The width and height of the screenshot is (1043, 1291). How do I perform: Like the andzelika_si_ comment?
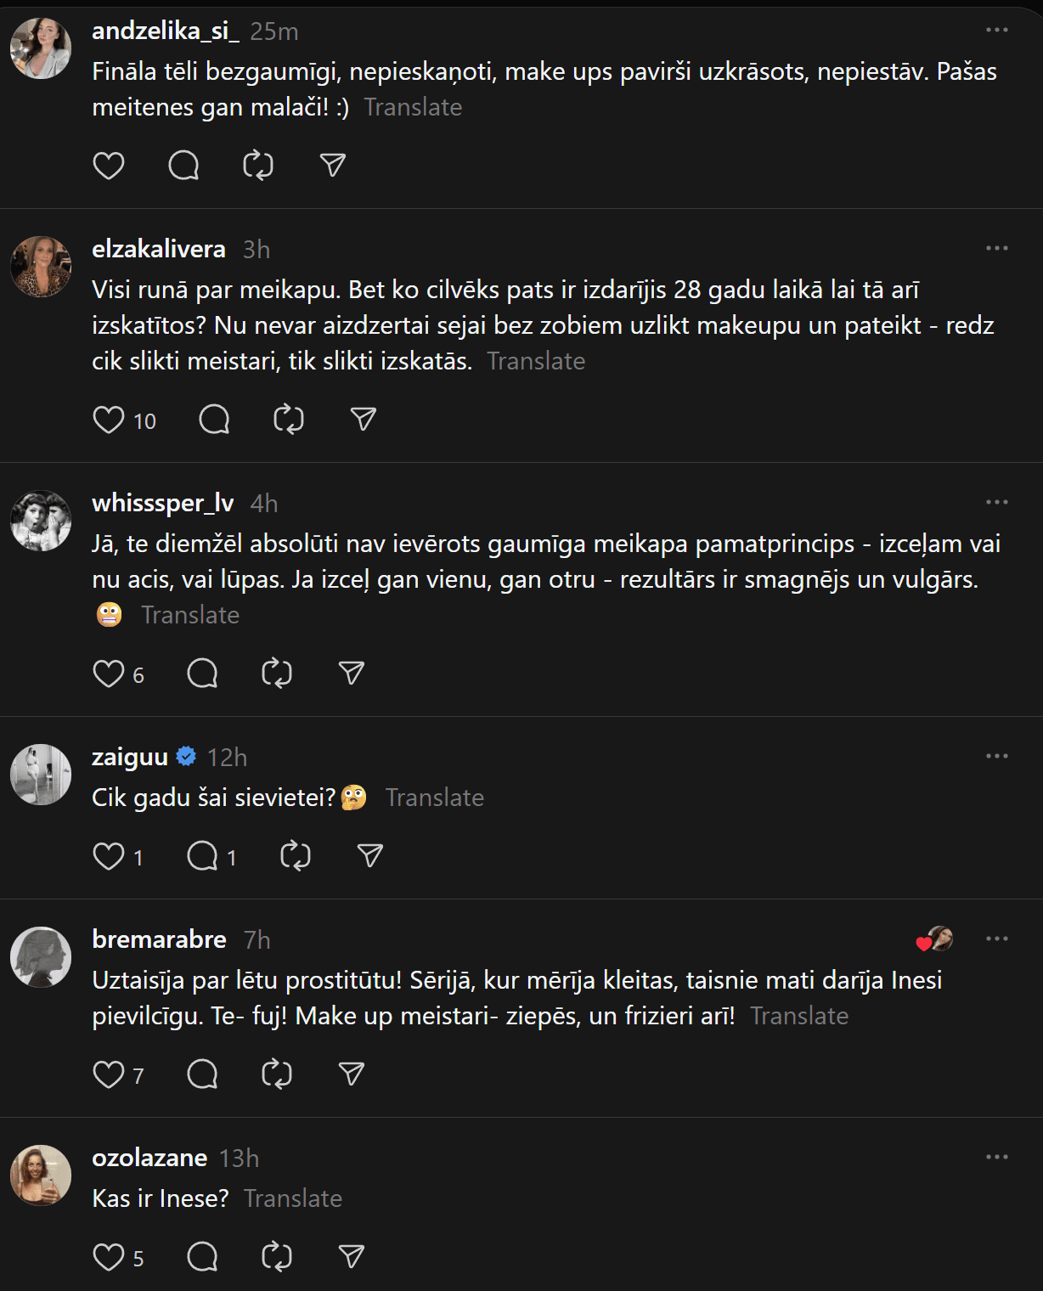(x=109, y=166)
